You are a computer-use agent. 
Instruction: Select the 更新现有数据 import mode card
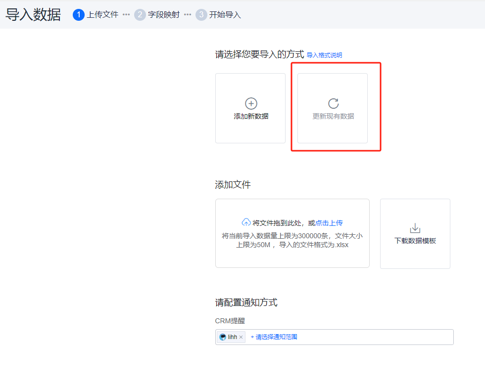[333, 108]
